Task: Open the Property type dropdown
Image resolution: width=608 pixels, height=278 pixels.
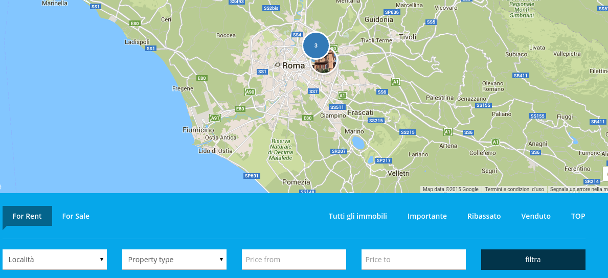Action: [174, 260]
